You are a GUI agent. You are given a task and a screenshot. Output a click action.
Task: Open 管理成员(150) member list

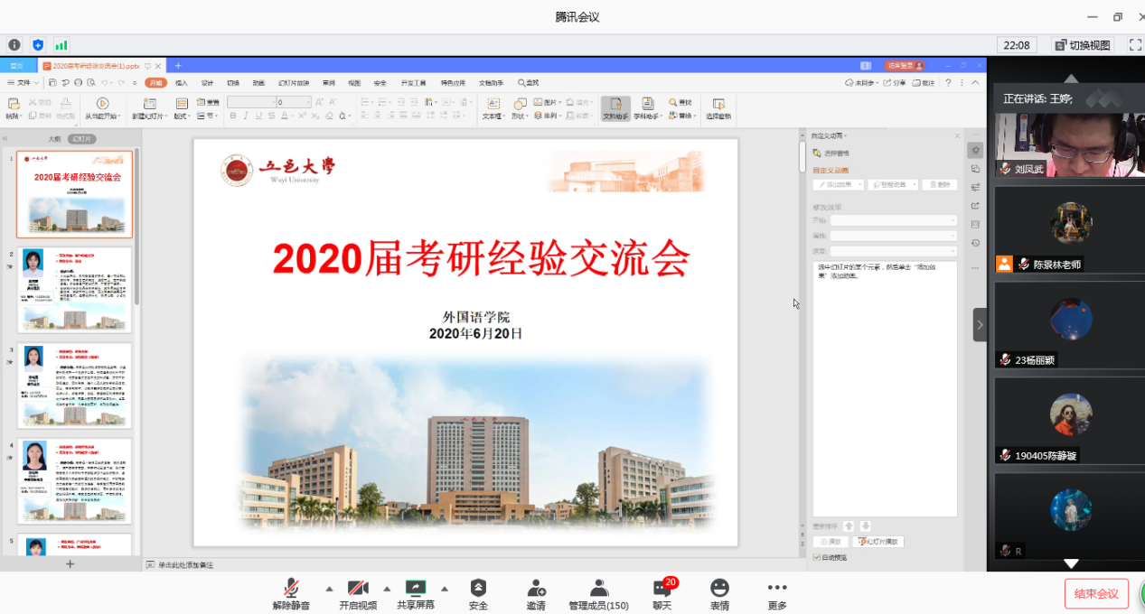coord(598,588)
